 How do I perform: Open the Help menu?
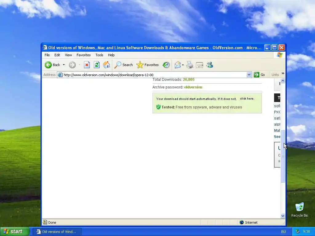tap(111, 55)
